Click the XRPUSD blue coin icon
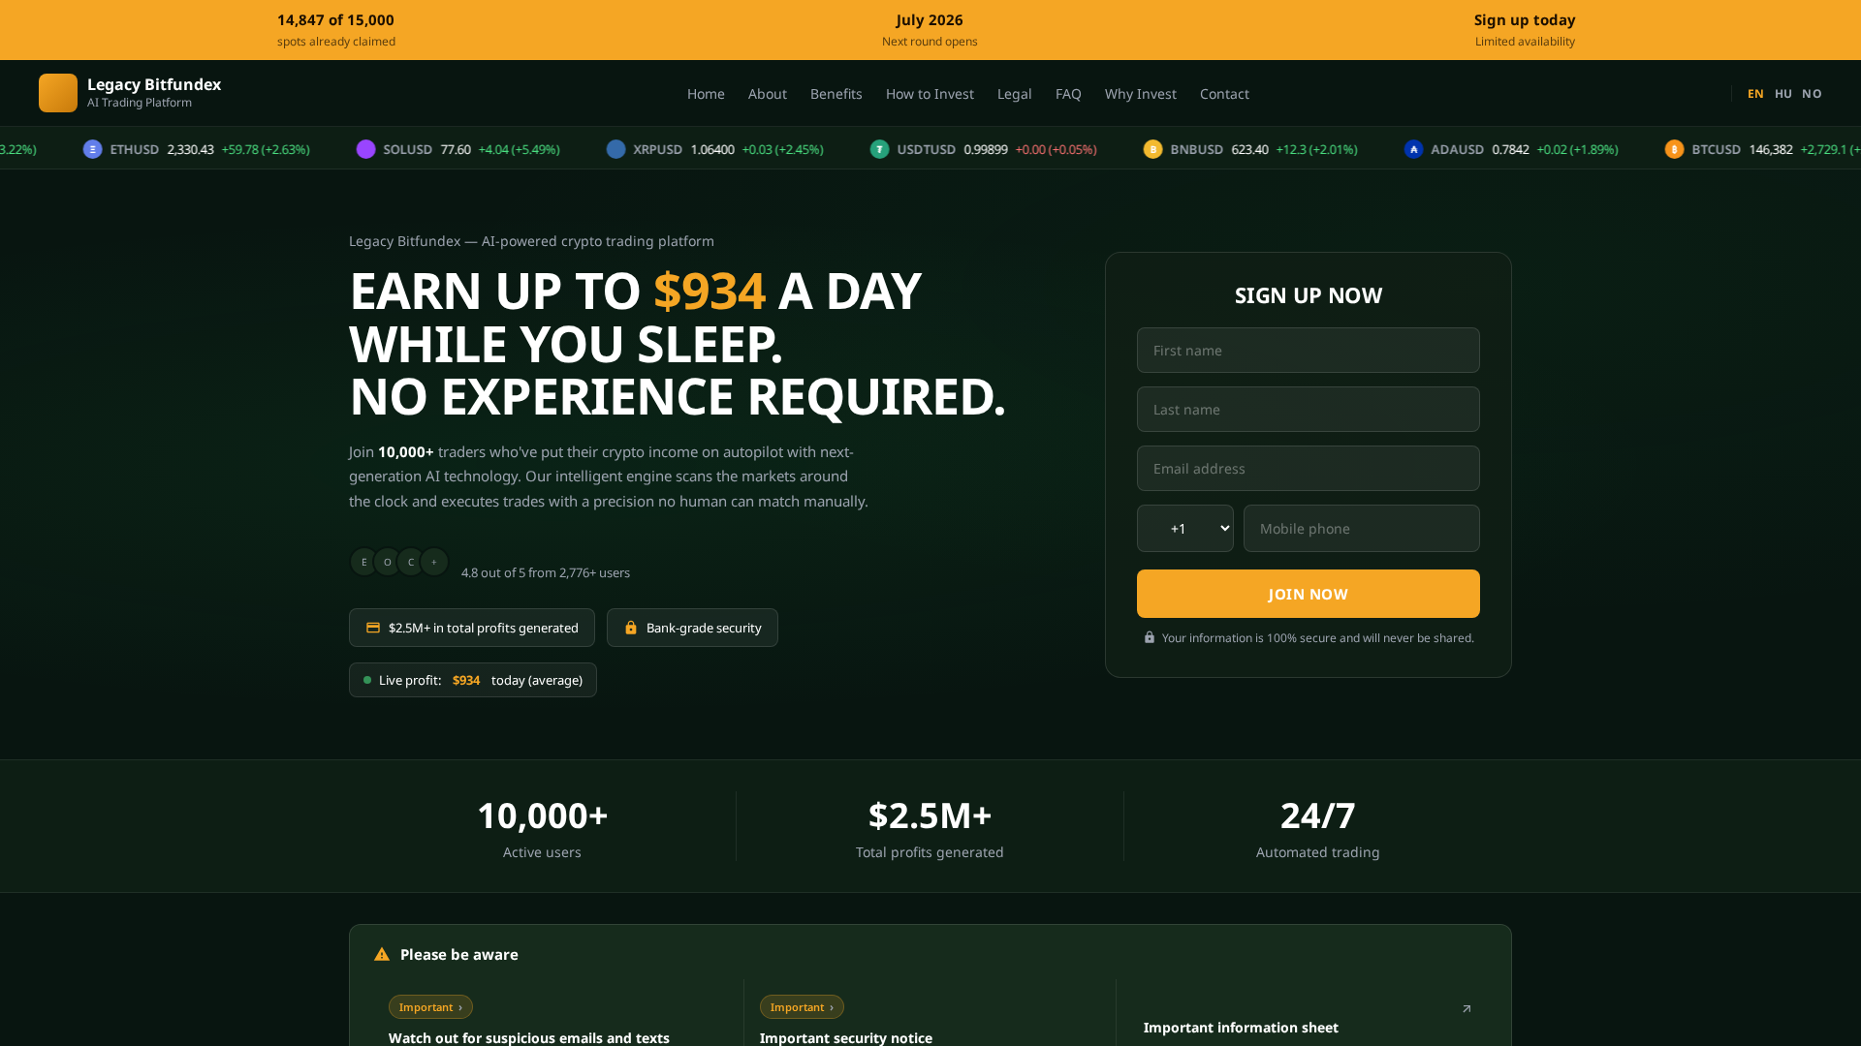This screenshot has width=1861, height=1046. pyautogui.click(x=616, y=149)
